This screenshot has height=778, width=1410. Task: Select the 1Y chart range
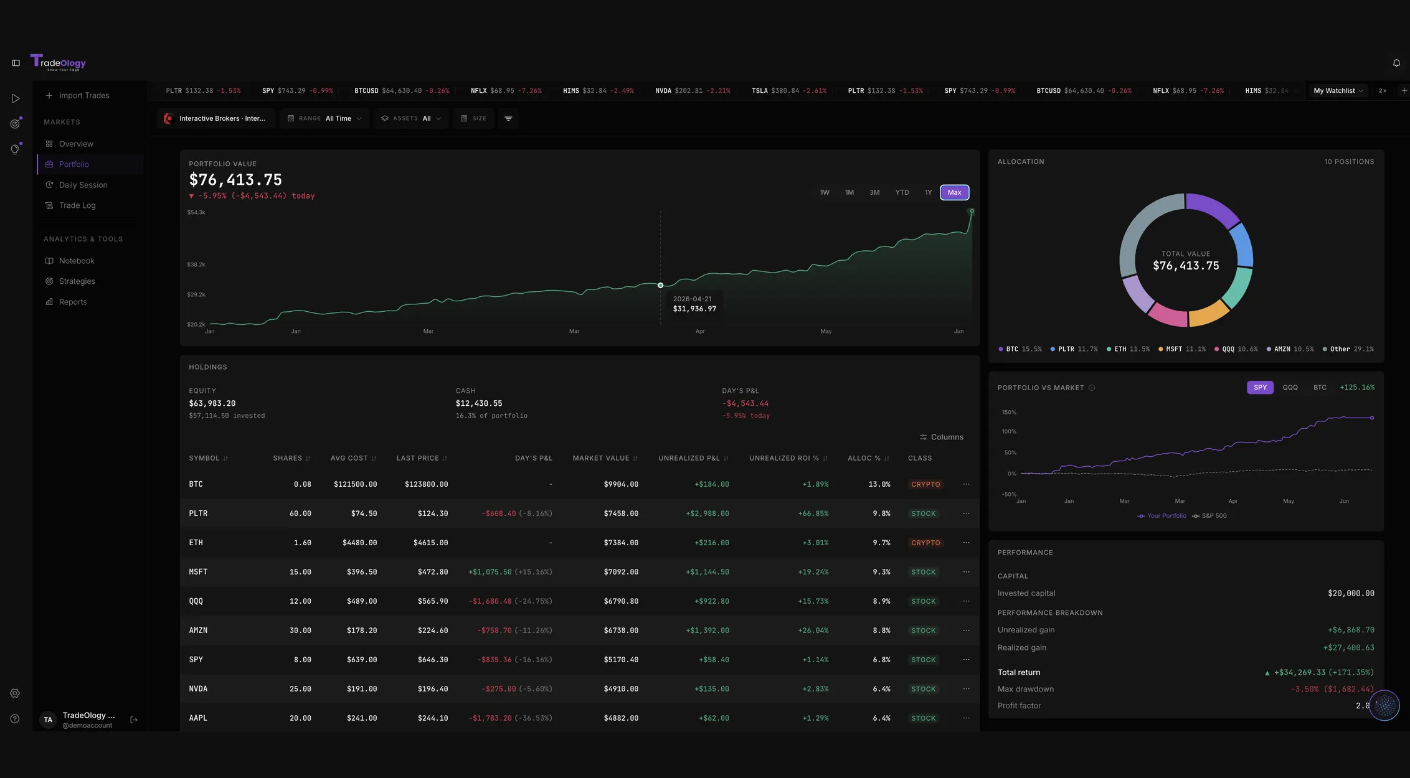928,192
